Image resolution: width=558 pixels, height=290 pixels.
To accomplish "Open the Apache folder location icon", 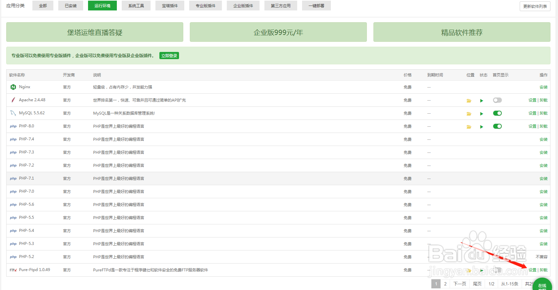I will point(469,101).
